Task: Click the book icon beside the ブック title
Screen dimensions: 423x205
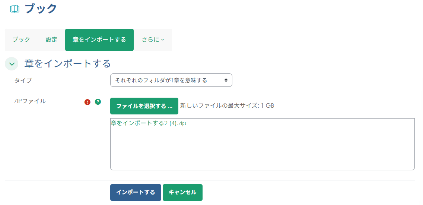Action: tap(15, 9)
